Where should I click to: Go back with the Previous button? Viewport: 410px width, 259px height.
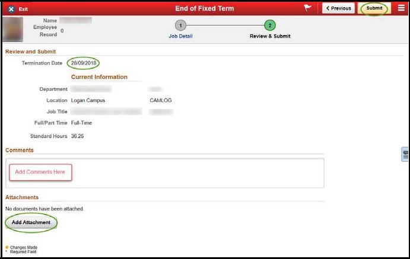(338, 8)
